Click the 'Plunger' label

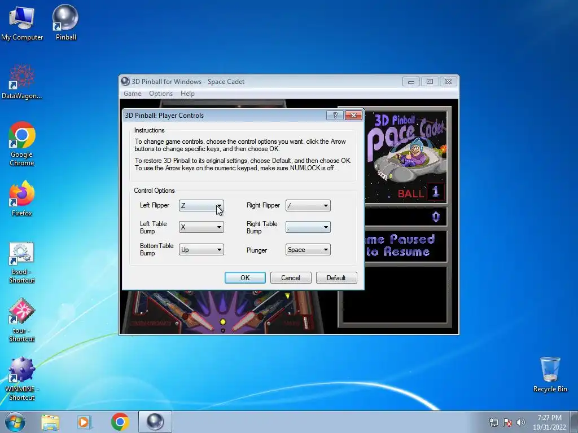coord(257,250)
